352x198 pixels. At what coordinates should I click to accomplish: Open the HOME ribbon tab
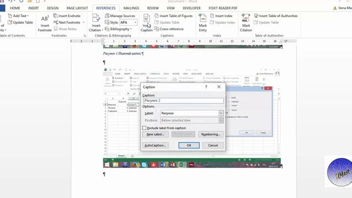(15, 8)
